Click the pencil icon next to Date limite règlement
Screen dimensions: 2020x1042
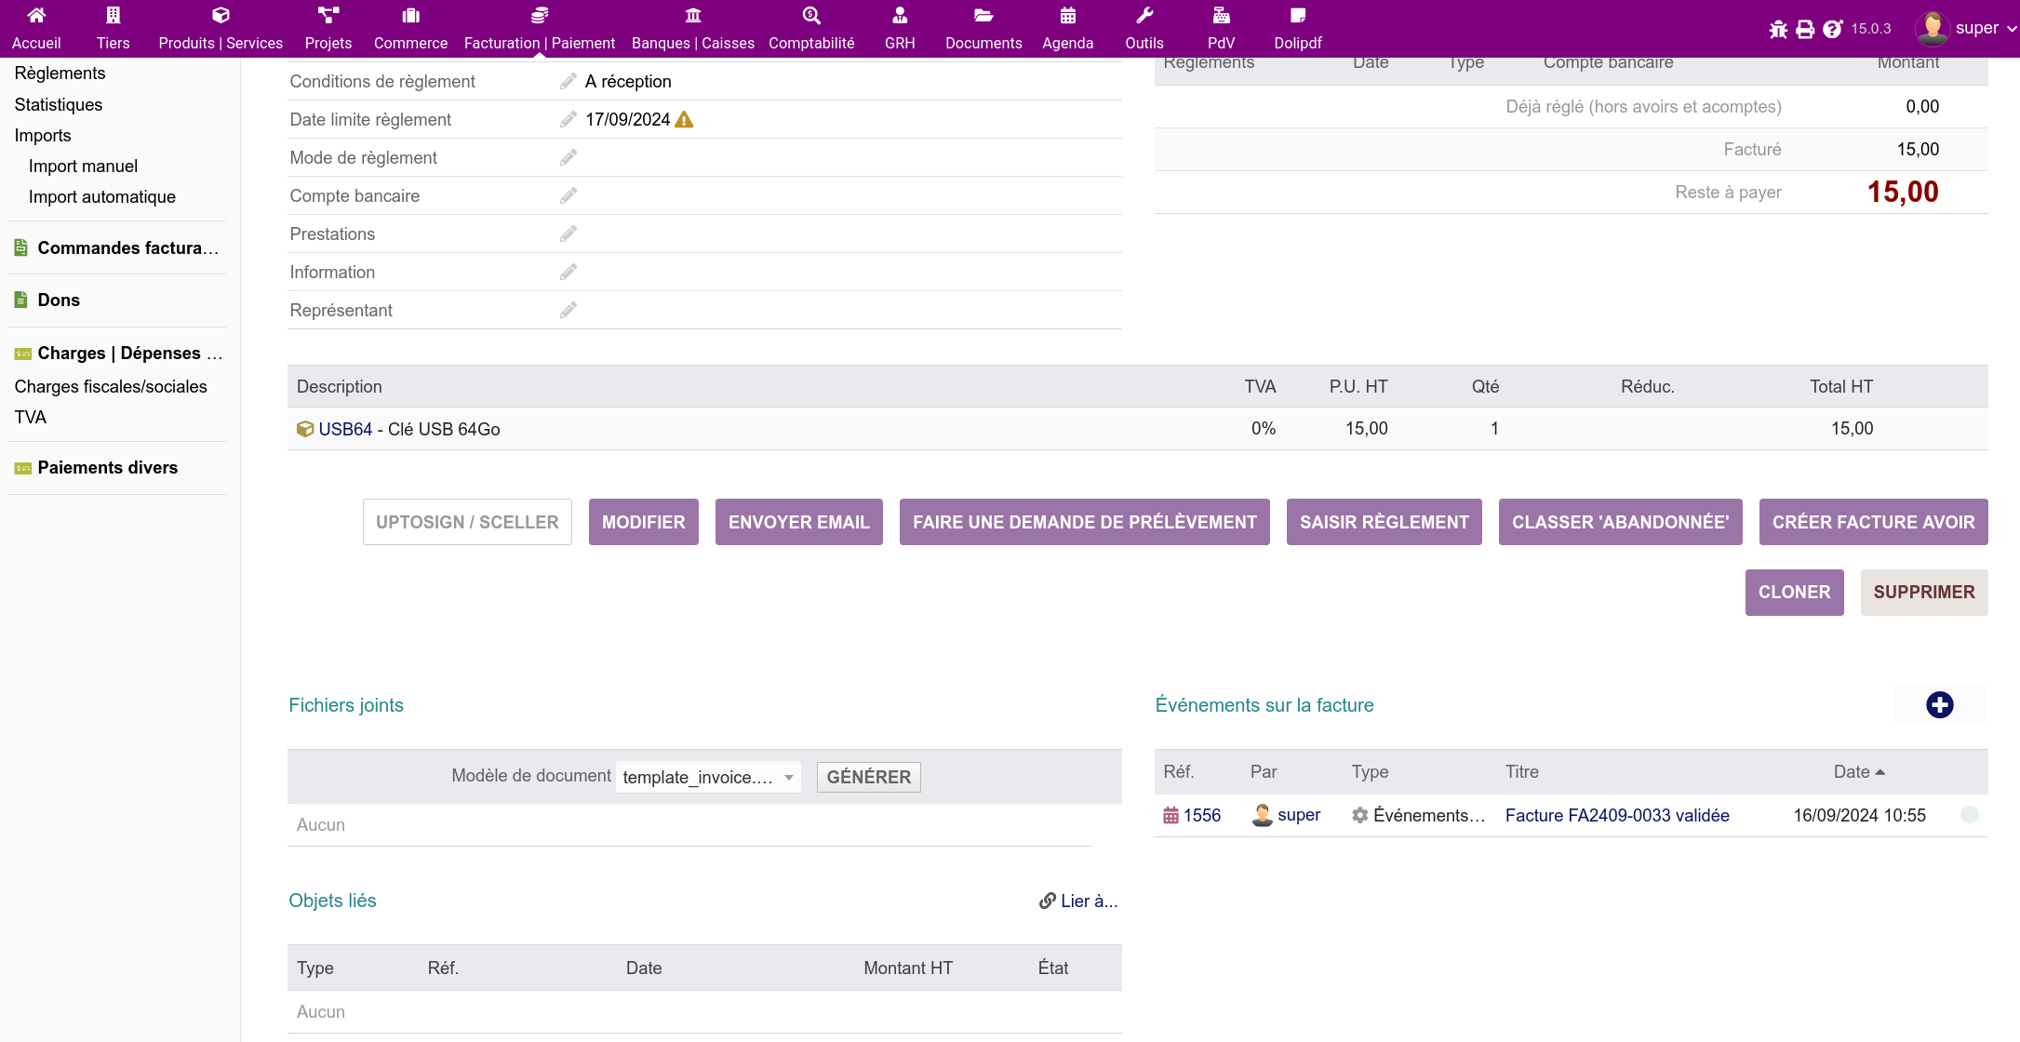pos(568,119)
